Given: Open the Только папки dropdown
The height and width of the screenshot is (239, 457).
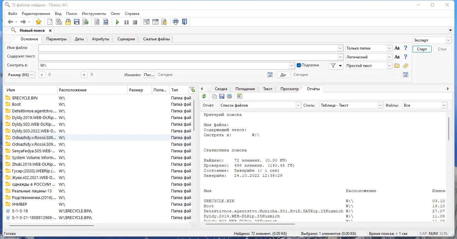Looking at the screenshot, I should click(390, 48).
